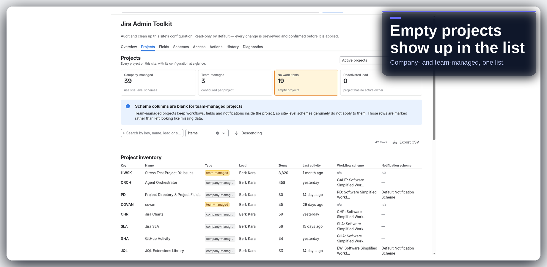Click the Stress Test Project 9k issues name

click(169, 173)
